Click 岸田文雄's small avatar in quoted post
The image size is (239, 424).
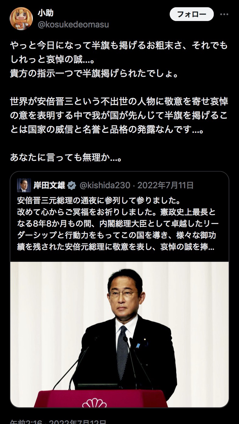(x=24, y=185)
